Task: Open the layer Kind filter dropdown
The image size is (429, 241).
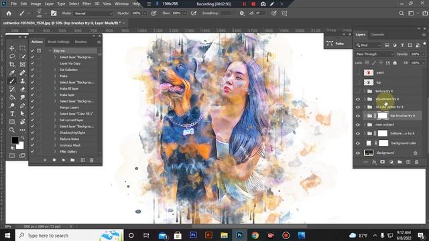Action: (368, 45)
